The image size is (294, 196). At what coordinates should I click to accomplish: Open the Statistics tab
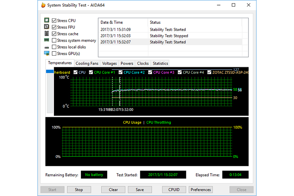click(160, 63)
